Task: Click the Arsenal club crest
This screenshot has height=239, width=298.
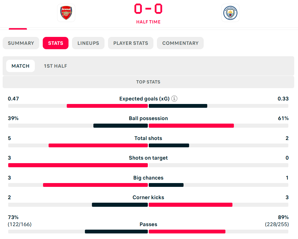Action: coord(66,13)
